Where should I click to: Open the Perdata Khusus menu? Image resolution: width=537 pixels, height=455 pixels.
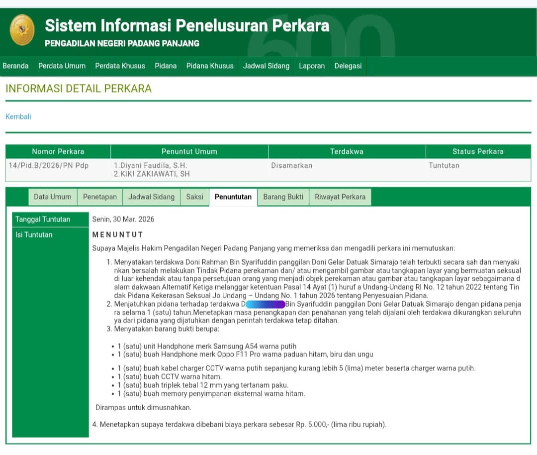point(120,66)
